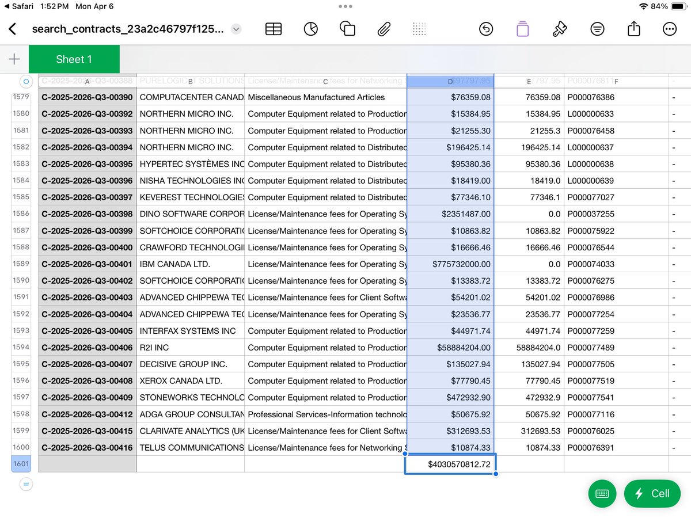691x518 pixels.
Task: Select the Professional Services-Information technology cell
Action: pos(326,414)
